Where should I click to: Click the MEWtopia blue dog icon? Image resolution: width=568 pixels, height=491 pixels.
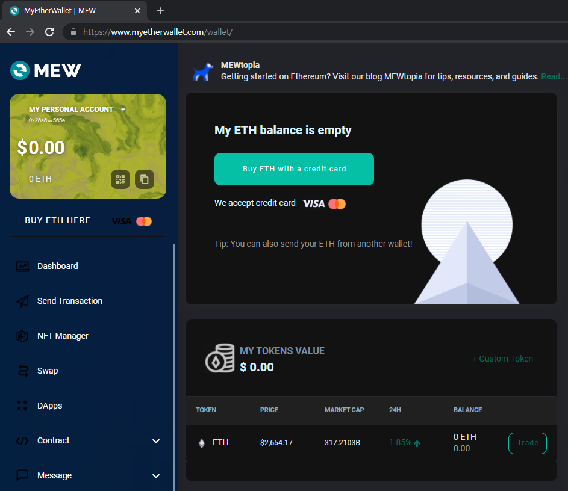point(203,72)
